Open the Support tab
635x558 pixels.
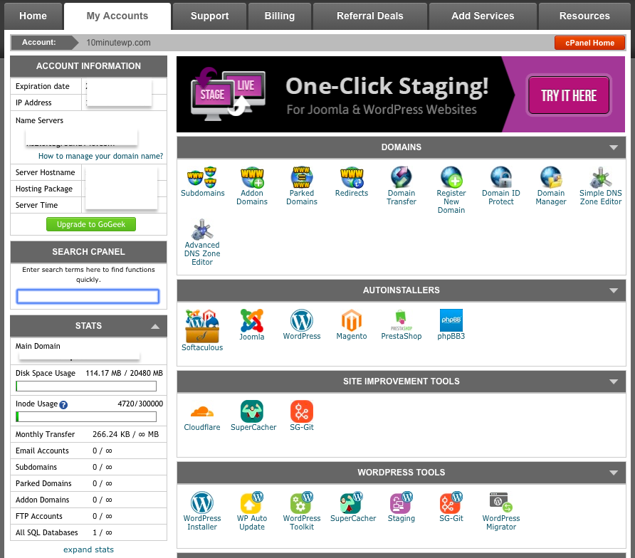pyautogui.click(x=210, y=16)
